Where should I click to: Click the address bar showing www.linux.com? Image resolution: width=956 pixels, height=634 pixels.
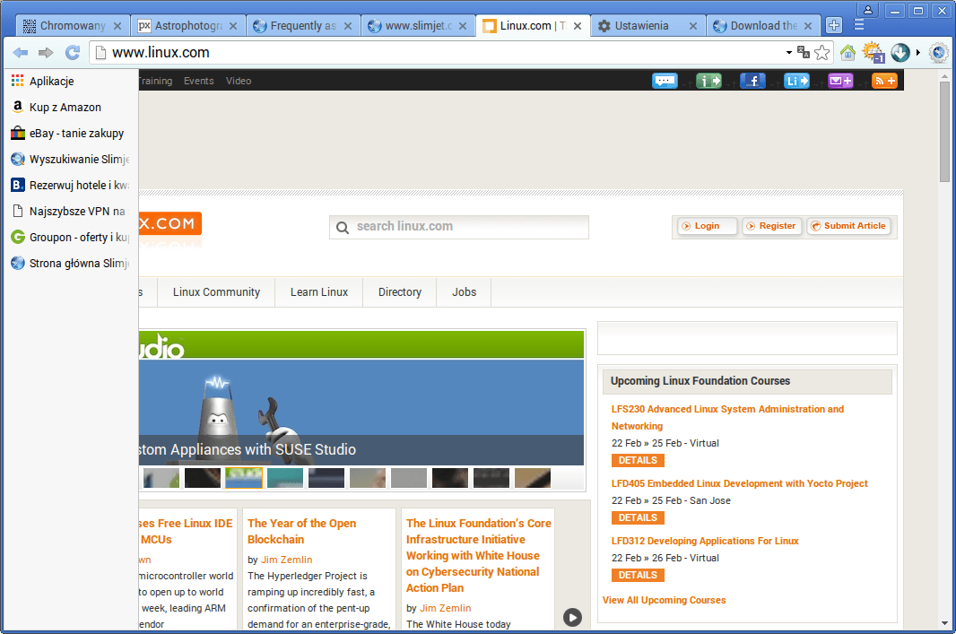point(437,52)
